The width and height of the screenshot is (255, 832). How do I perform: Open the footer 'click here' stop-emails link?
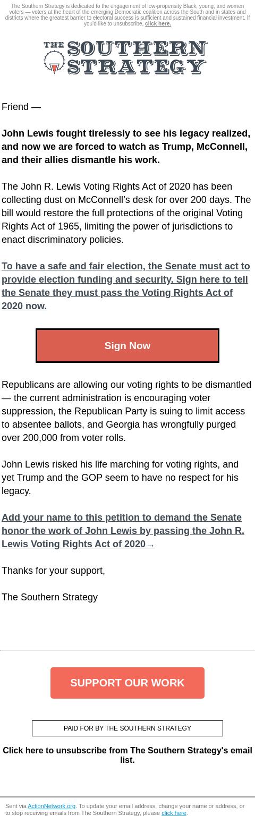coord(174,813)
